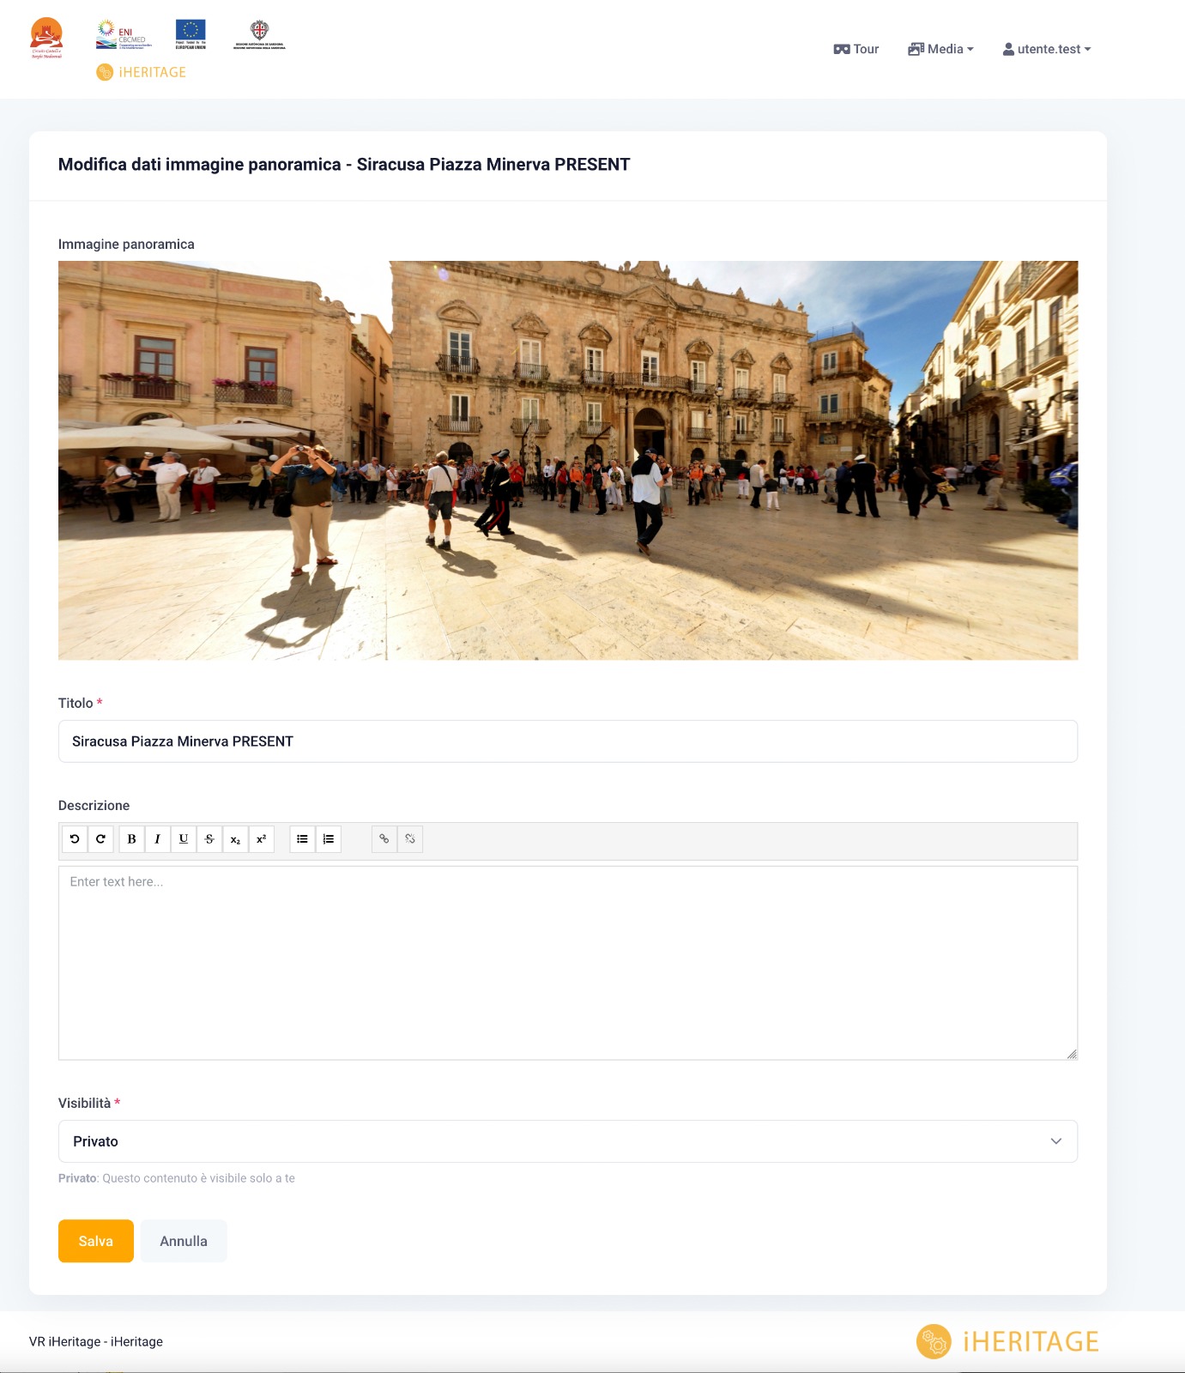Click the description resize handle
This screenshot has height=1373, width=1185.
[x=1072, y=1054]
